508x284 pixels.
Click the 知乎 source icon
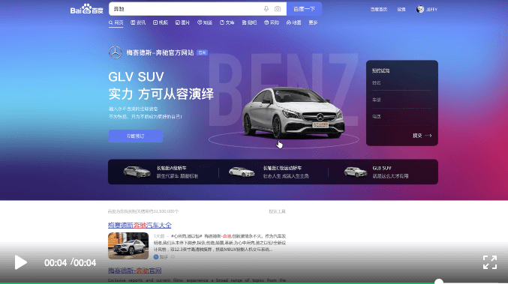click(x=156, y=257)
